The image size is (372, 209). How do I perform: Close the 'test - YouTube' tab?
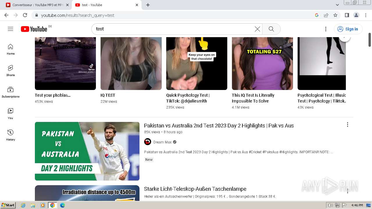pos(137,5)
